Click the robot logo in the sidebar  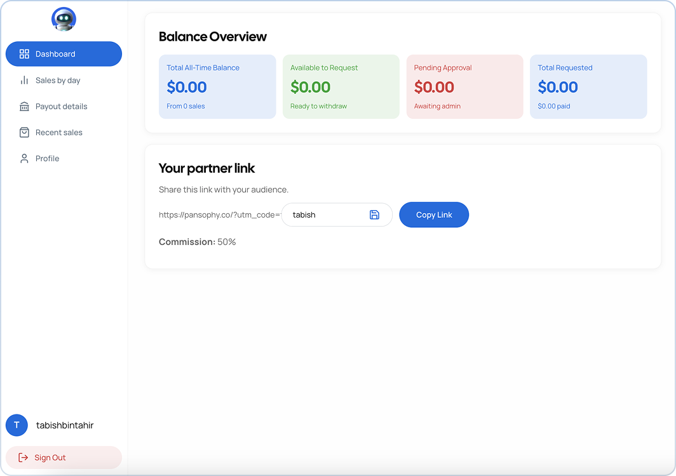[64, 20]
